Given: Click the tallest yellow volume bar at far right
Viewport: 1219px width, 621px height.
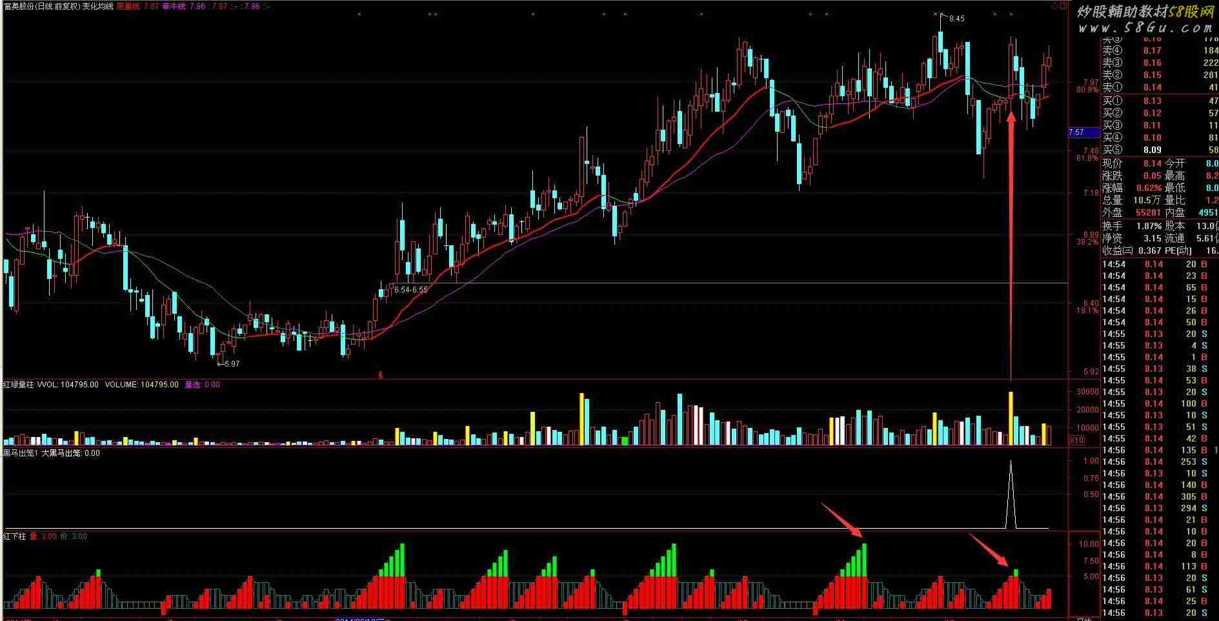Looking at the screenshot, I should 1011,418.
